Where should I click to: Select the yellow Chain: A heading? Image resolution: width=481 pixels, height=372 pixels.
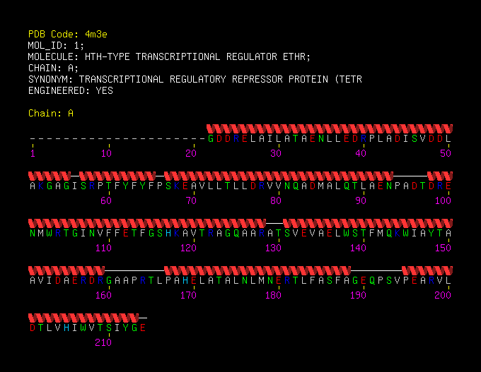pyautogui.click(x=51, y=113)
